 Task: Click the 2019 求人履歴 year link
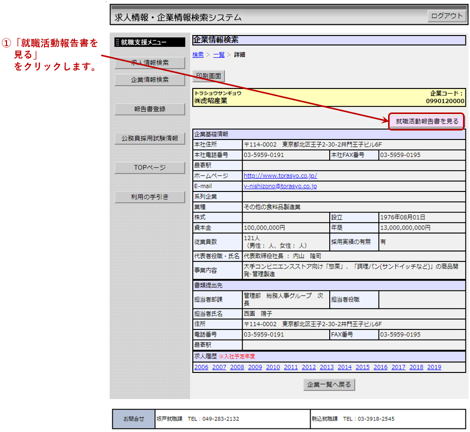coord(434,367)
